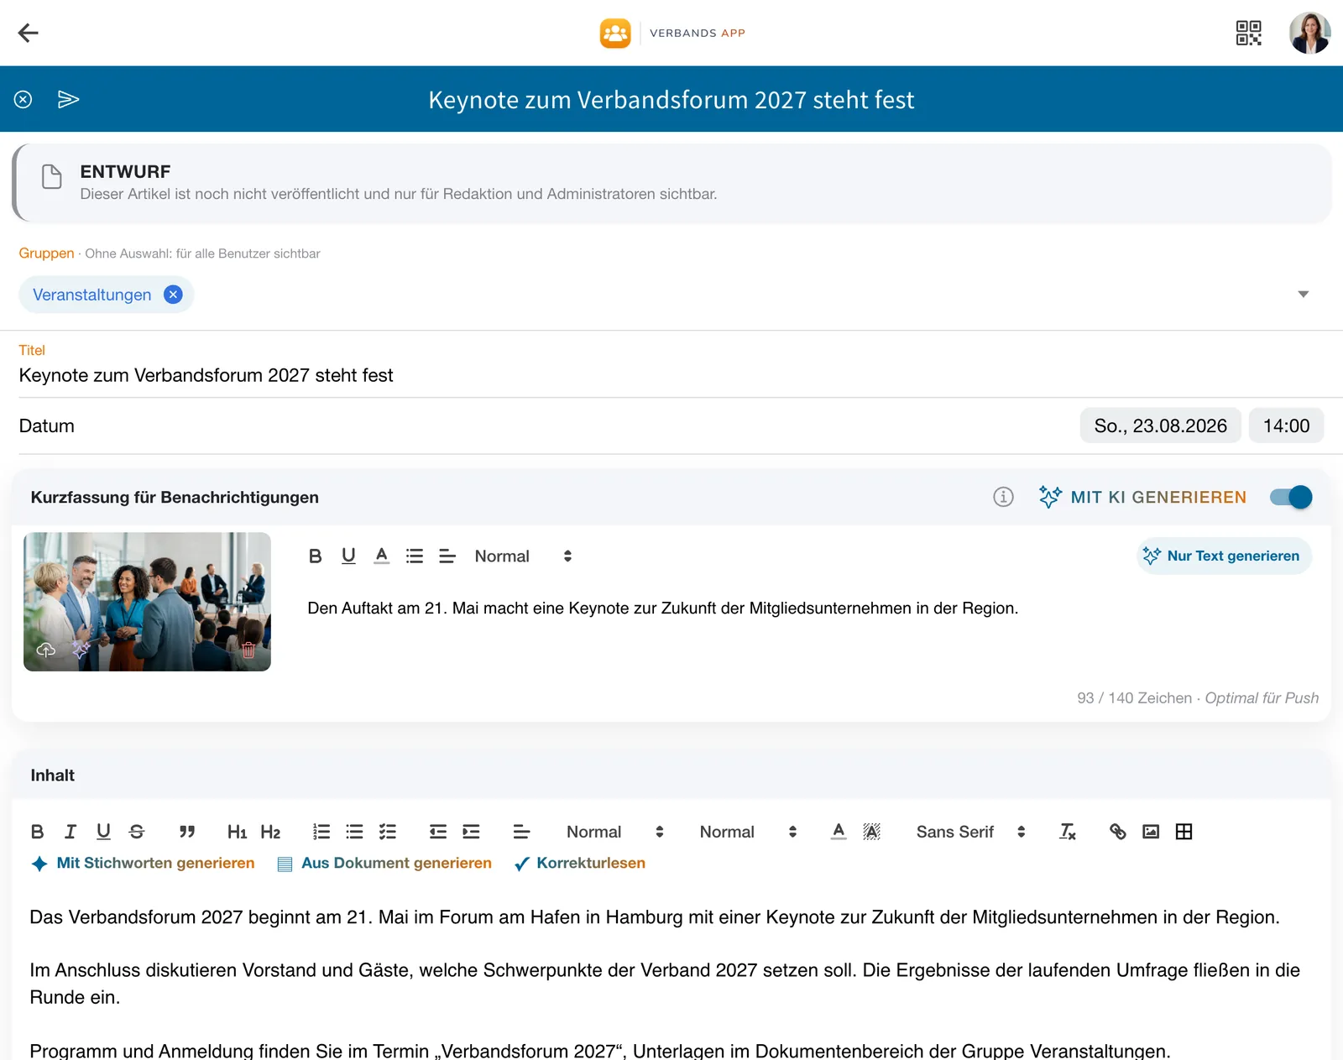Click Mit Stichworten generieren
1343x1060 pixels.
143,863
